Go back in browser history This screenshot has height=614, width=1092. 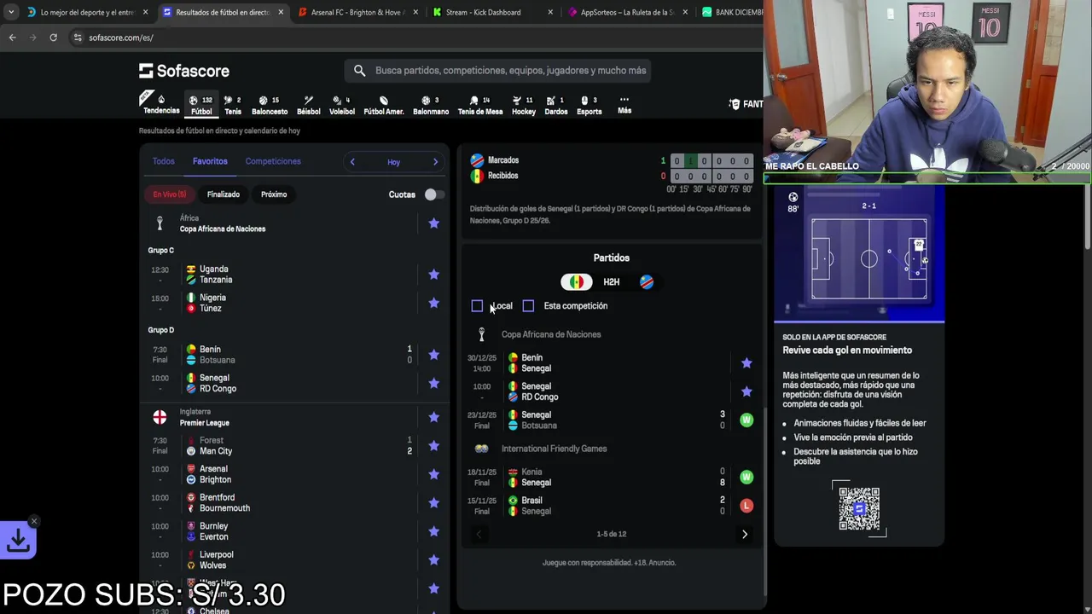(x=12, y=38)
